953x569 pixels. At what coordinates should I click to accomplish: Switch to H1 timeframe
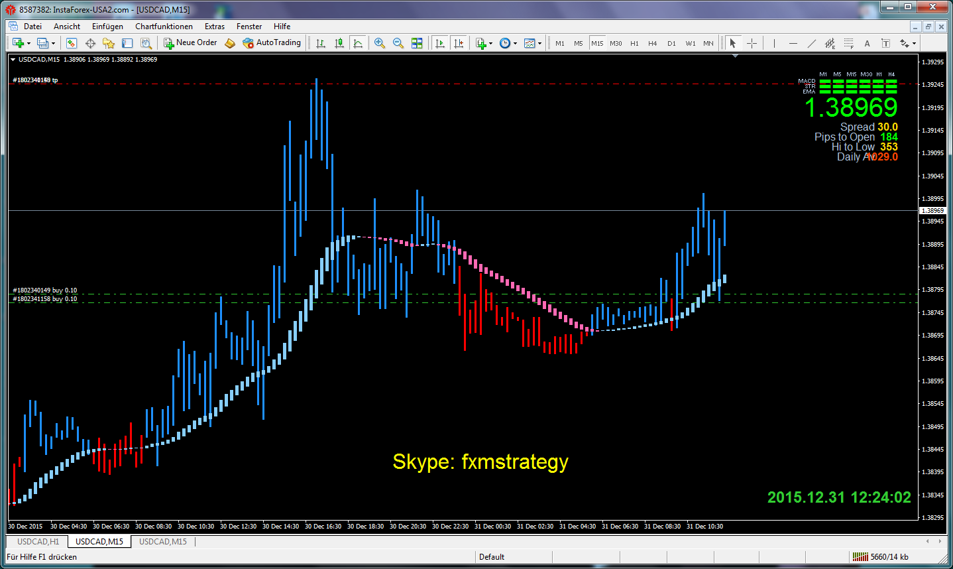(634, 43)
